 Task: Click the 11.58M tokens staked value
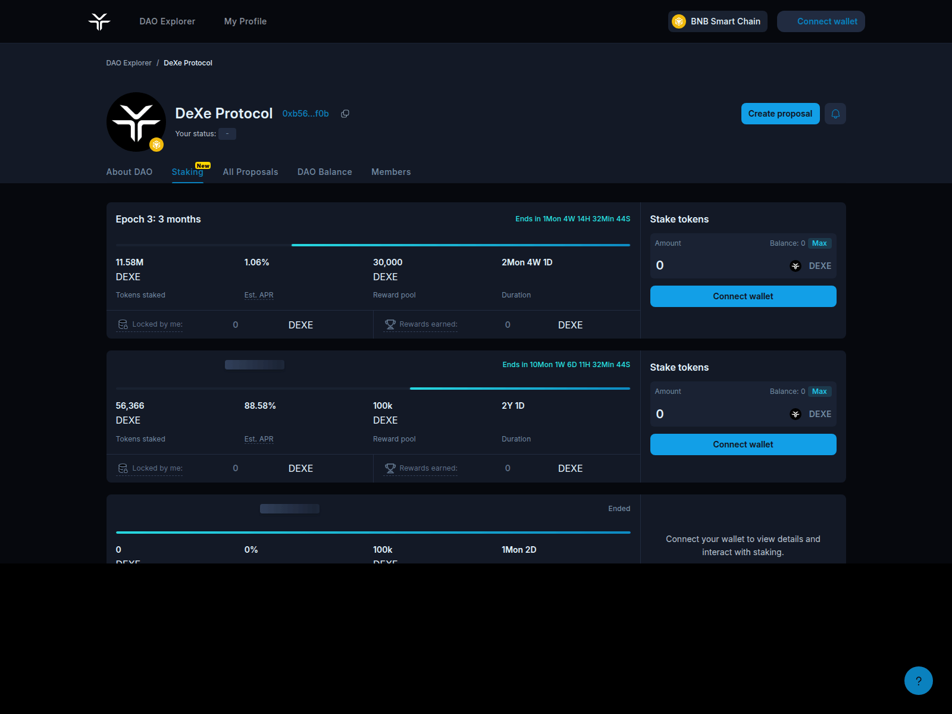tap(130, 262)
